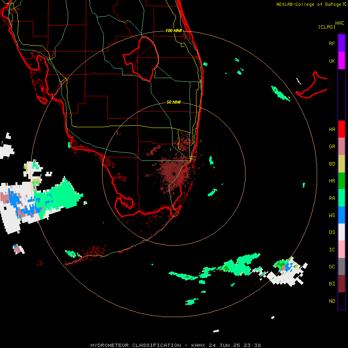
Task: Click the GC gray legend swatch
Action: [x=341, y=266]
